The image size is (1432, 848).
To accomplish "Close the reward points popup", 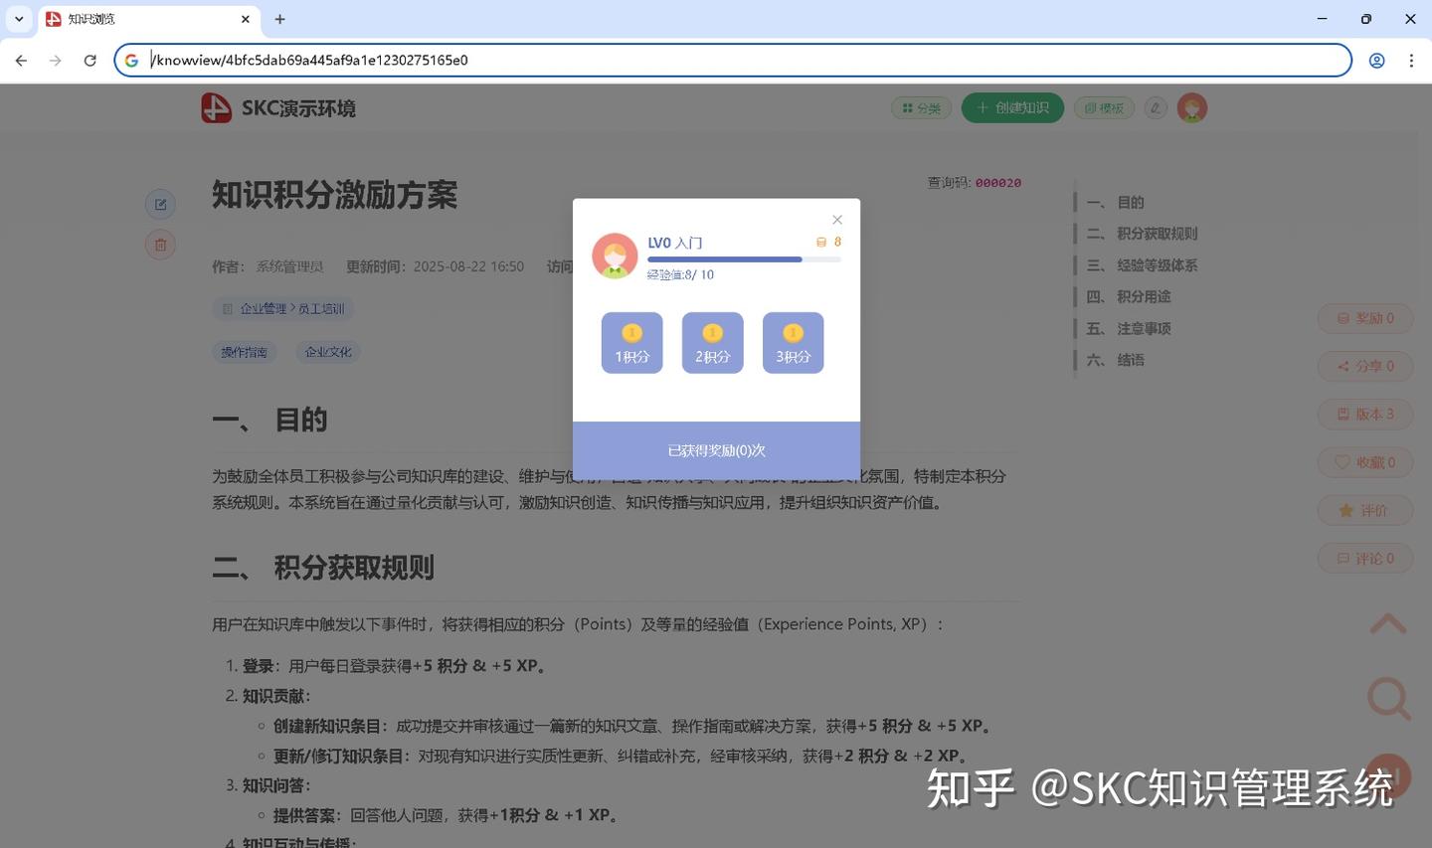I will 837,220.
